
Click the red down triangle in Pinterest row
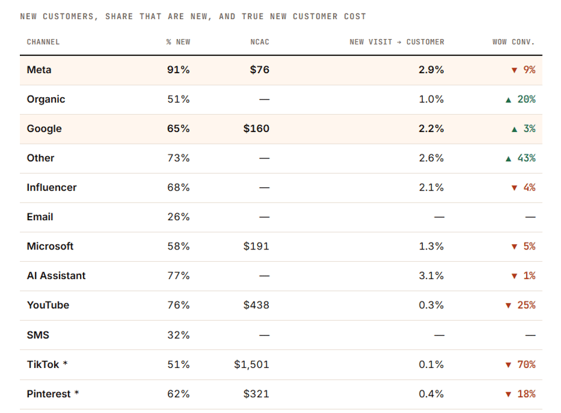pyautogui.click(x=508, y=395)
